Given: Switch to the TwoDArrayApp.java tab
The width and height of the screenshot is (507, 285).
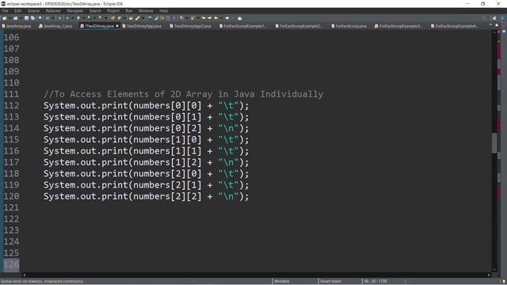Looking at the screenshot, I should pos(142,26).
